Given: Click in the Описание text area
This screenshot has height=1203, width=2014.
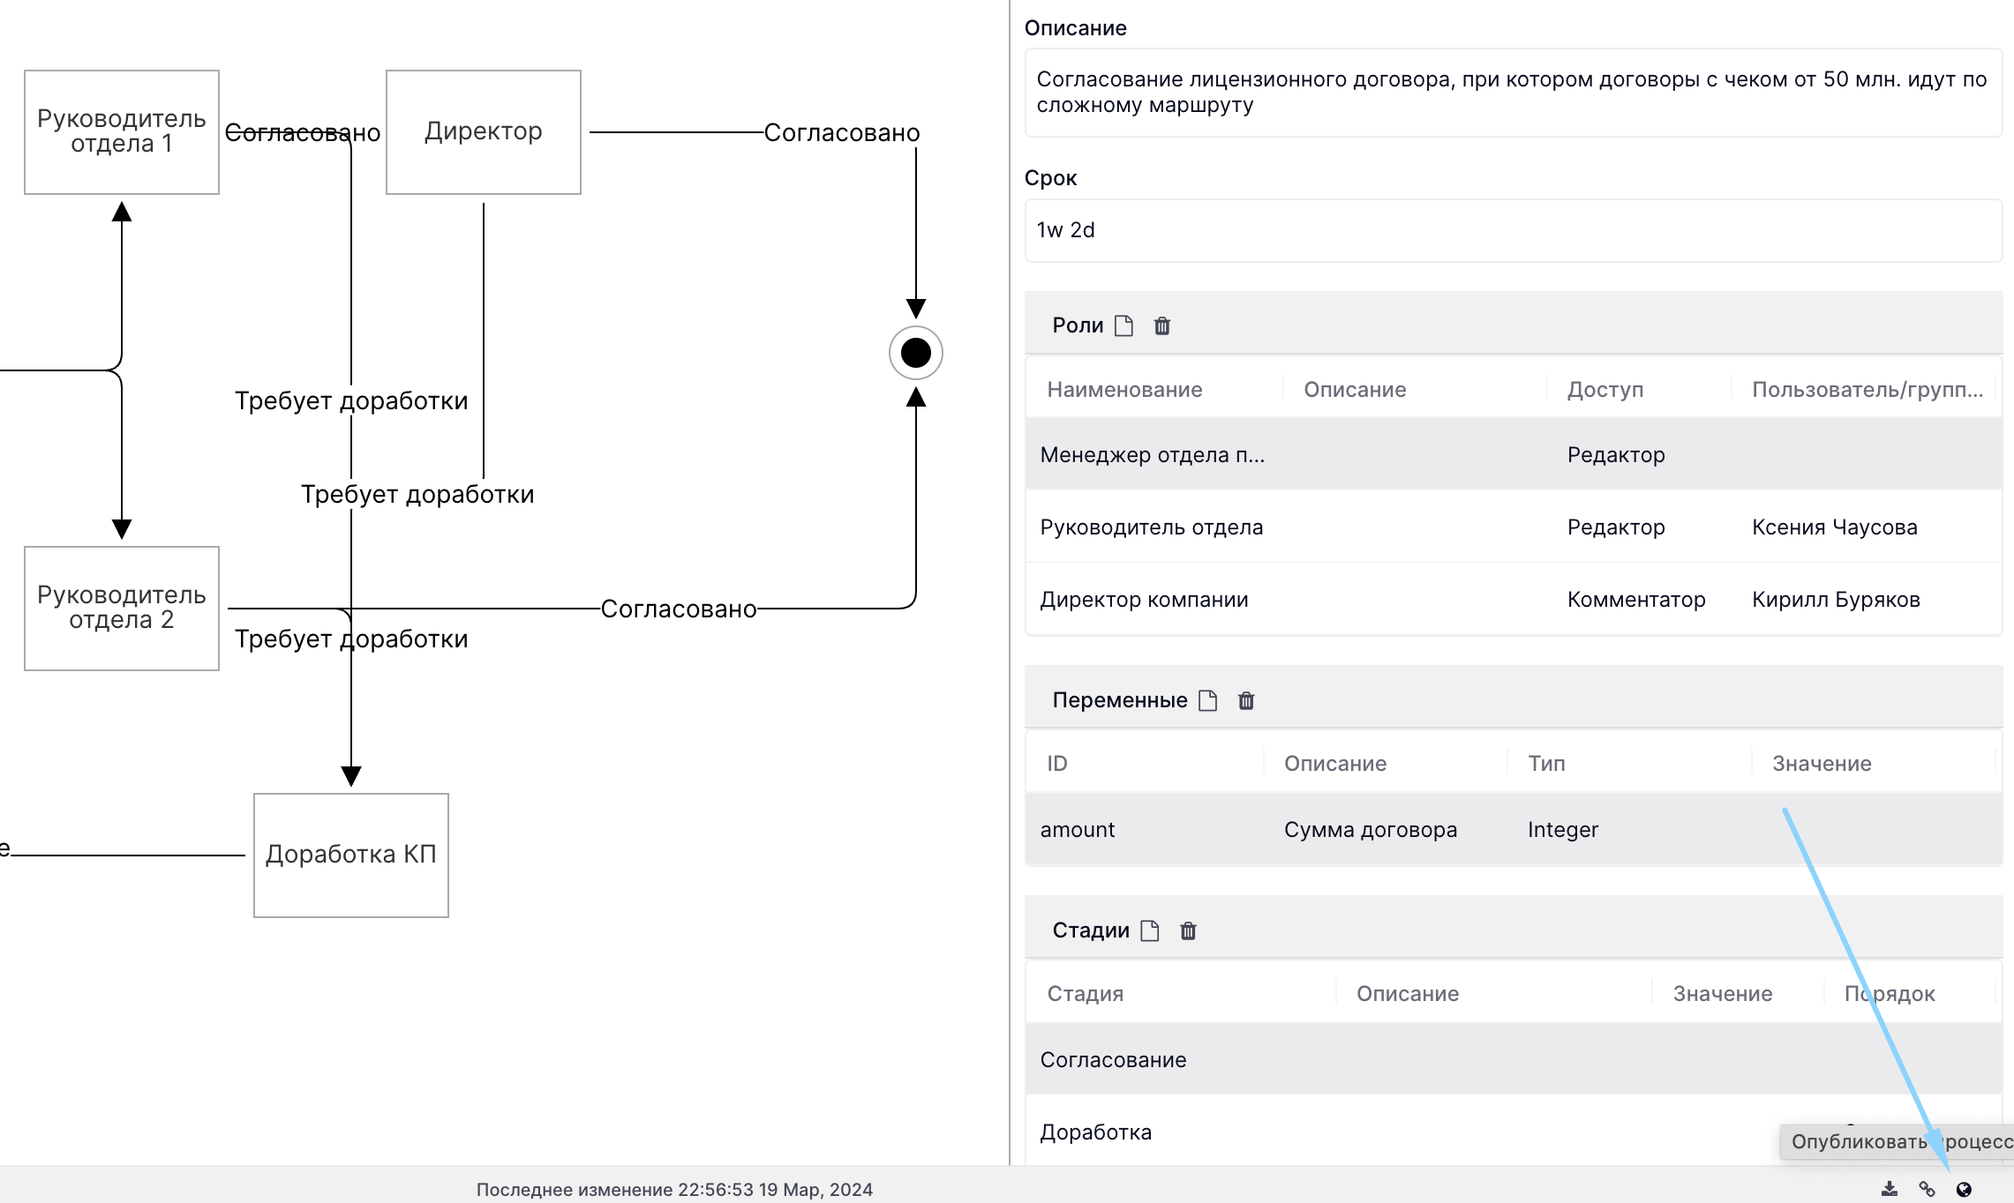Looking at the screenshot, I should tap(1513, 93).
